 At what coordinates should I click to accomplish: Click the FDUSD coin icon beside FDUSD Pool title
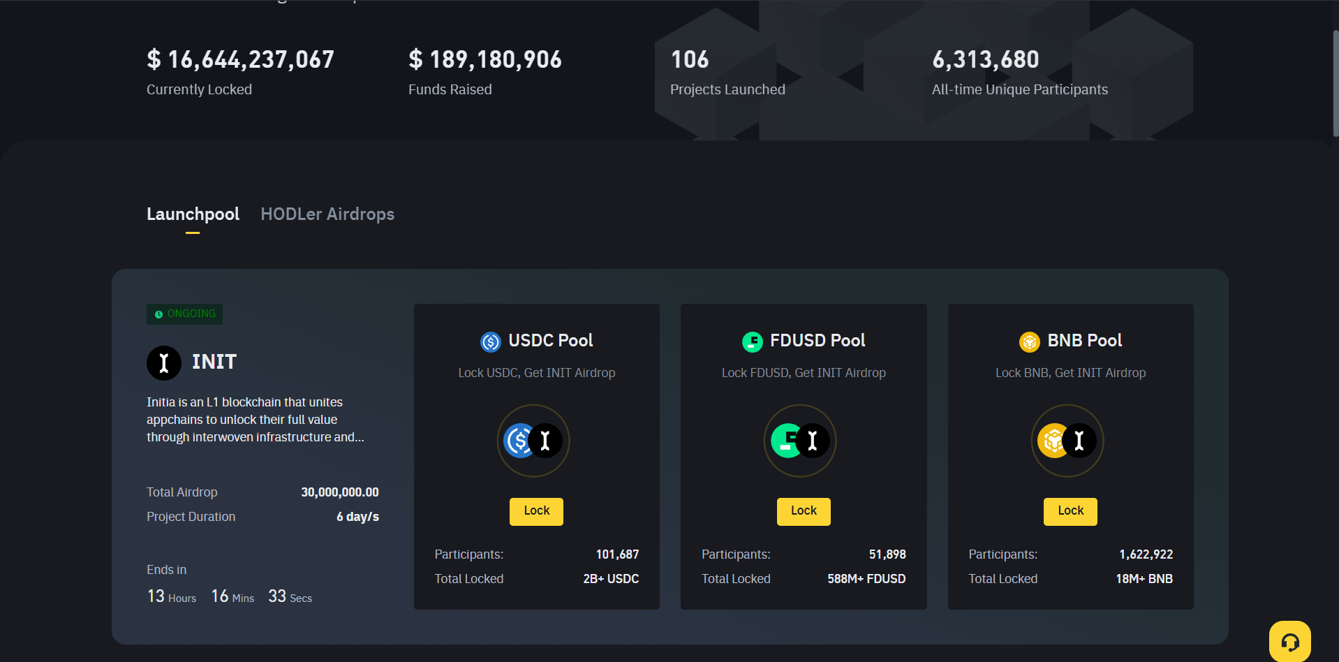(752, 341)
